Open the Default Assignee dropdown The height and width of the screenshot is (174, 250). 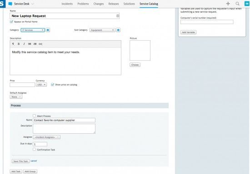(x=16, y=97)
